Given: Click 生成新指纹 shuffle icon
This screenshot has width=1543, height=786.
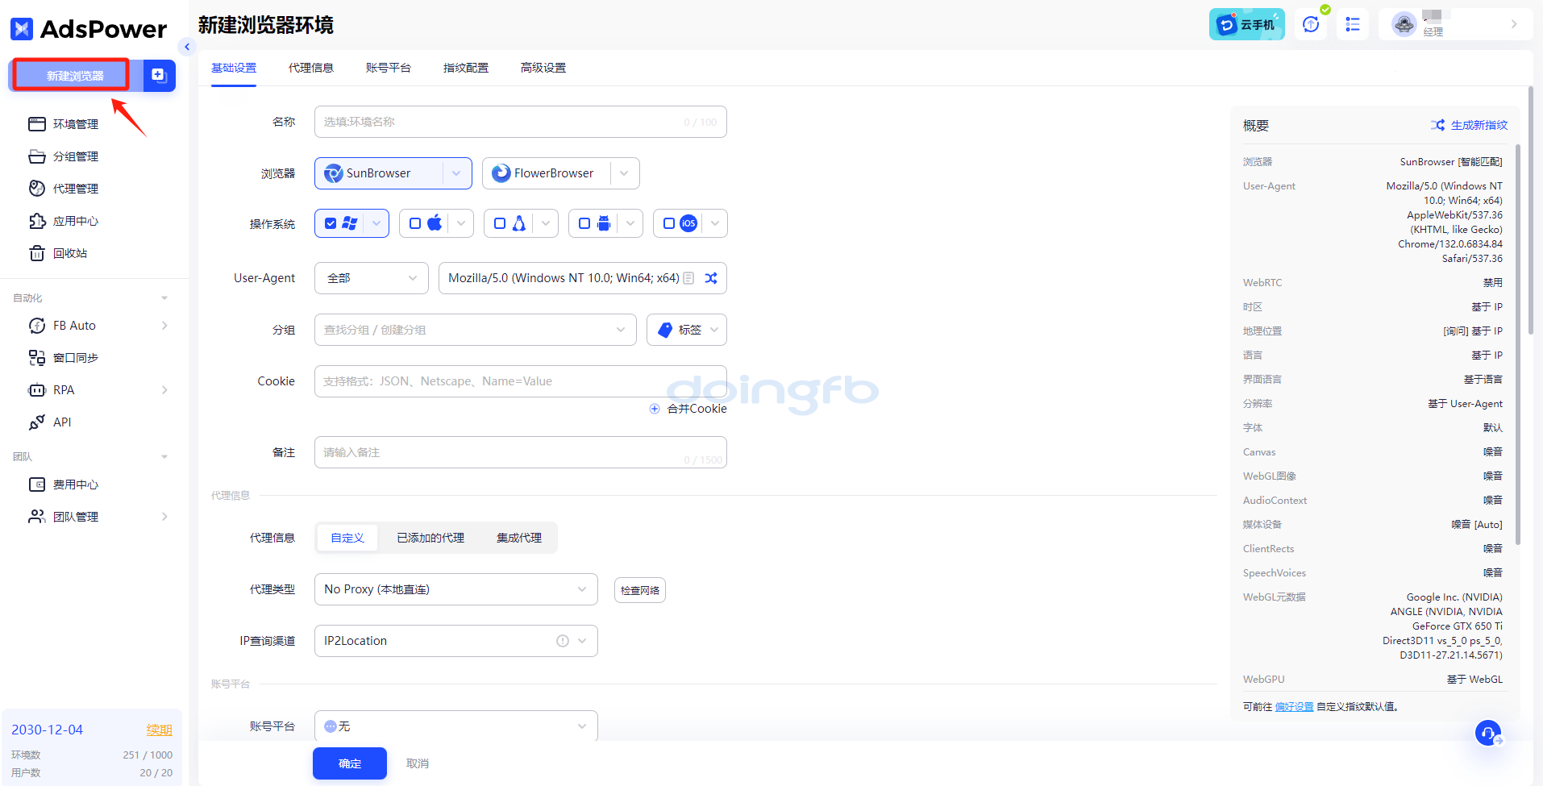Looking at the screenshot, I should pyautogui.click(x=1438, y=125).
